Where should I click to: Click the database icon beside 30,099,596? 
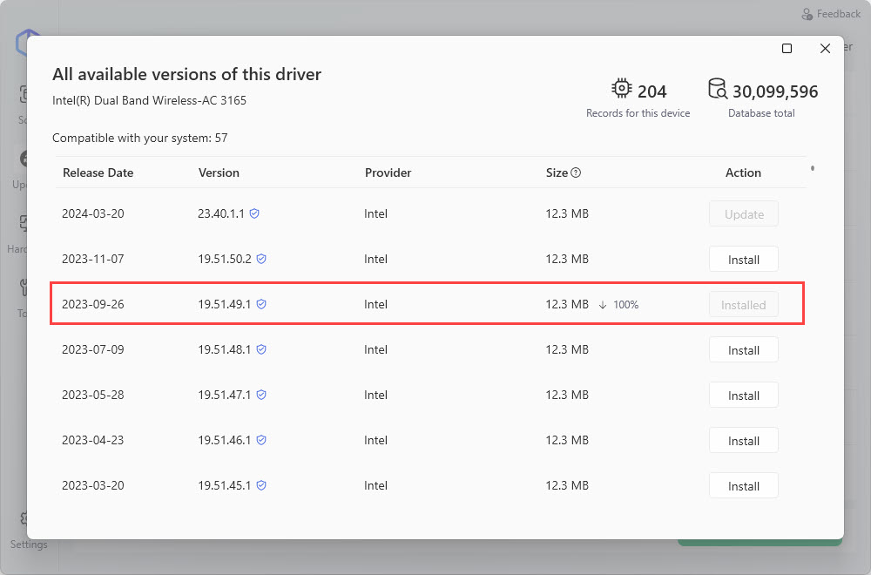[717, 90]
